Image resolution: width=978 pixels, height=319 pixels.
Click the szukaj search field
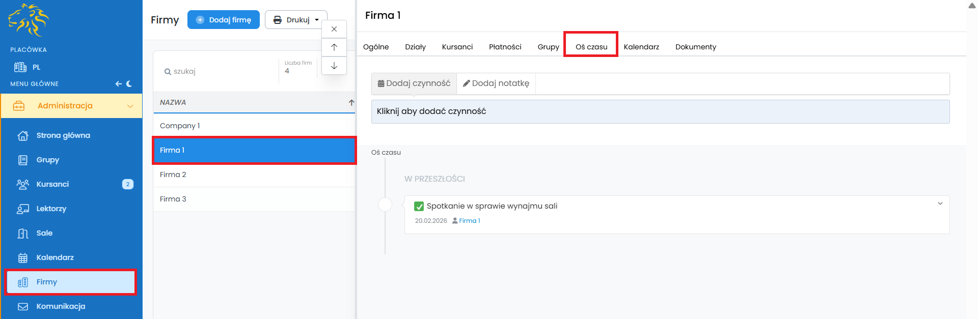click(219, 71)
